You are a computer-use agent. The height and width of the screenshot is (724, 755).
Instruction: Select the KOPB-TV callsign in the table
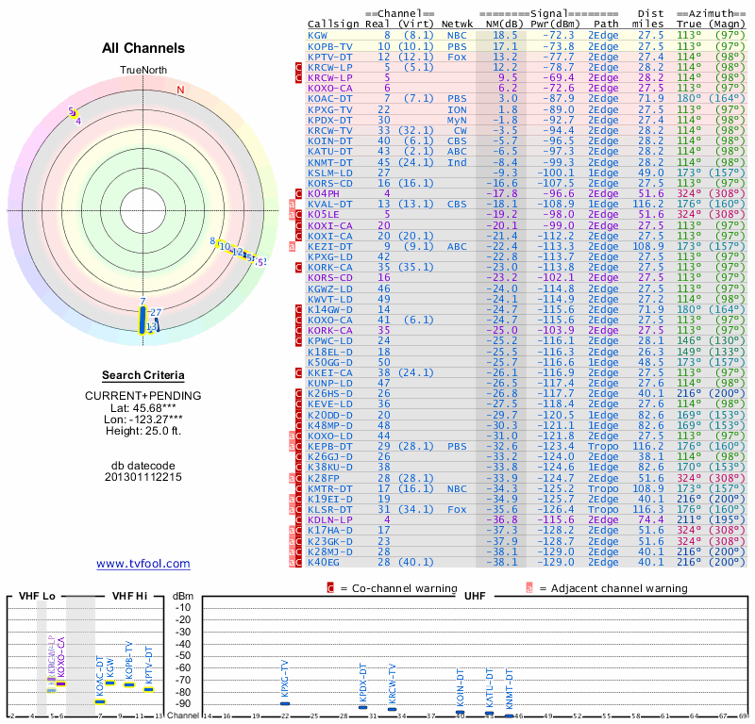tap(329, 45)
